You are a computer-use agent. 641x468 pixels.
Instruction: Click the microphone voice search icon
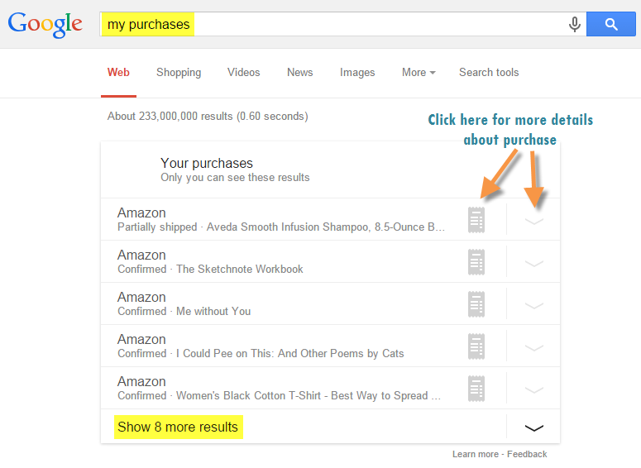[574, 25]
